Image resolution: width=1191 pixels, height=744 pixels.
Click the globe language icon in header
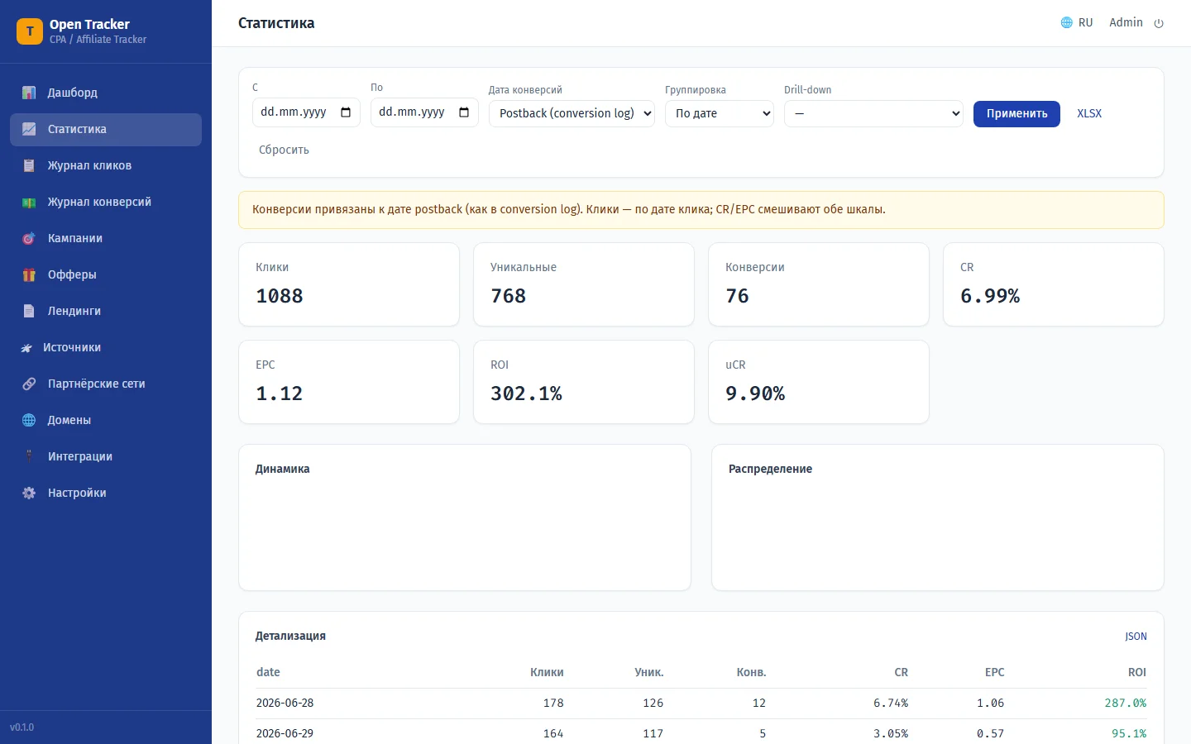(1067, 22)
